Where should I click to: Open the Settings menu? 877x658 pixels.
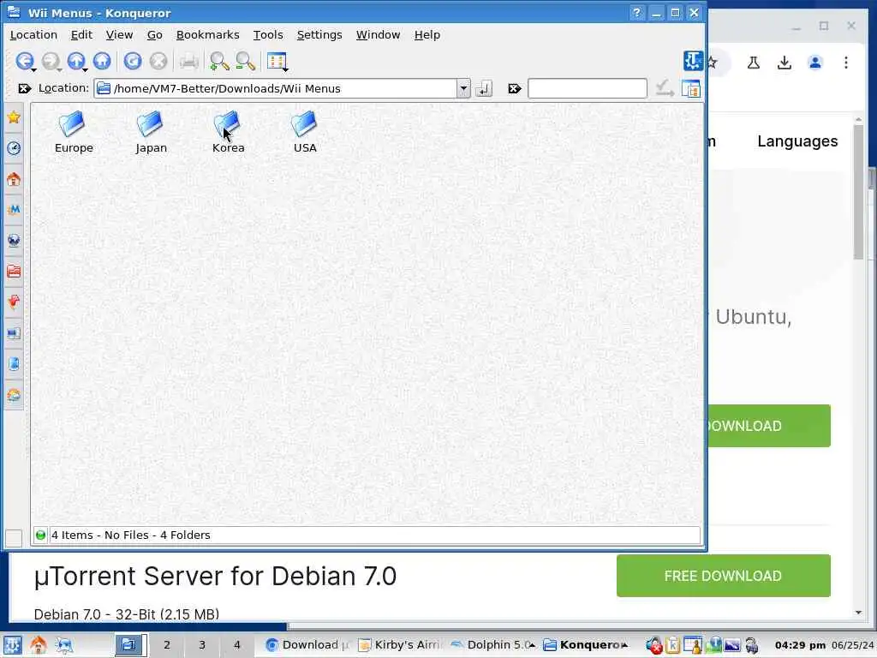(319, 34)
